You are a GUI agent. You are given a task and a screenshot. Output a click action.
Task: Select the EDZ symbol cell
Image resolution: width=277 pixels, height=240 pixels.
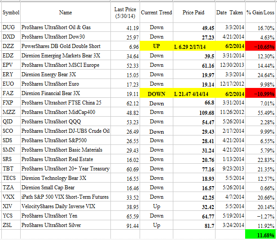pyautogui.click(x=11, y=56)
